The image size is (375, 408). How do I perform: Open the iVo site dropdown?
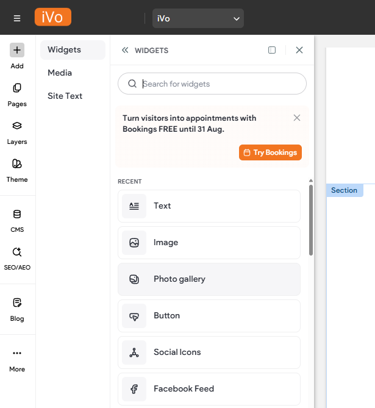click(x=198, y=18)
